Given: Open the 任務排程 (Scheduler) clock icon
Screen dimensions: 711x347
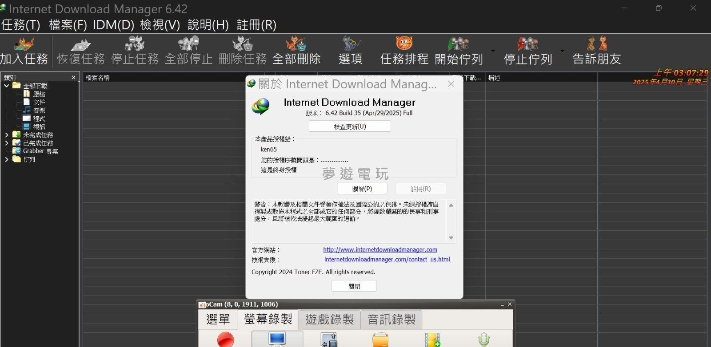Looking at the screenshot, I should [404, 44].
